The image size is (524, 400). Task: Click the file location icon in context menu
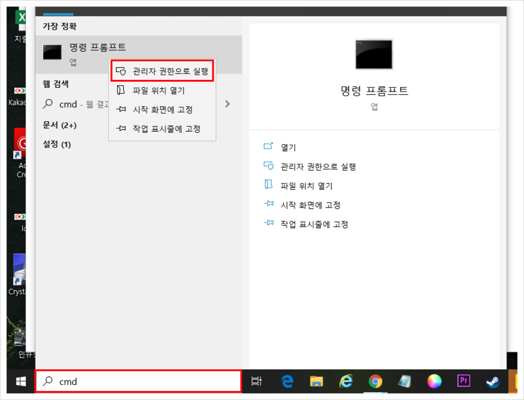pos(121,90)
